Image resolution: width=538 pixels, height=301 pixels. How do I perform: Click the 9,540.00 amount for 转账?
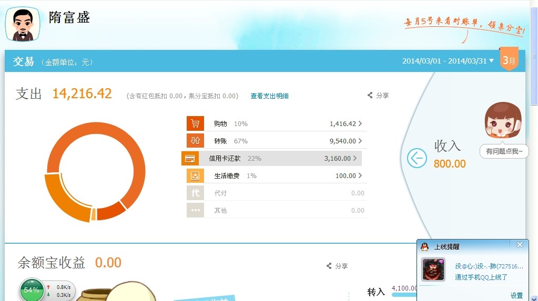coord(343,141)
